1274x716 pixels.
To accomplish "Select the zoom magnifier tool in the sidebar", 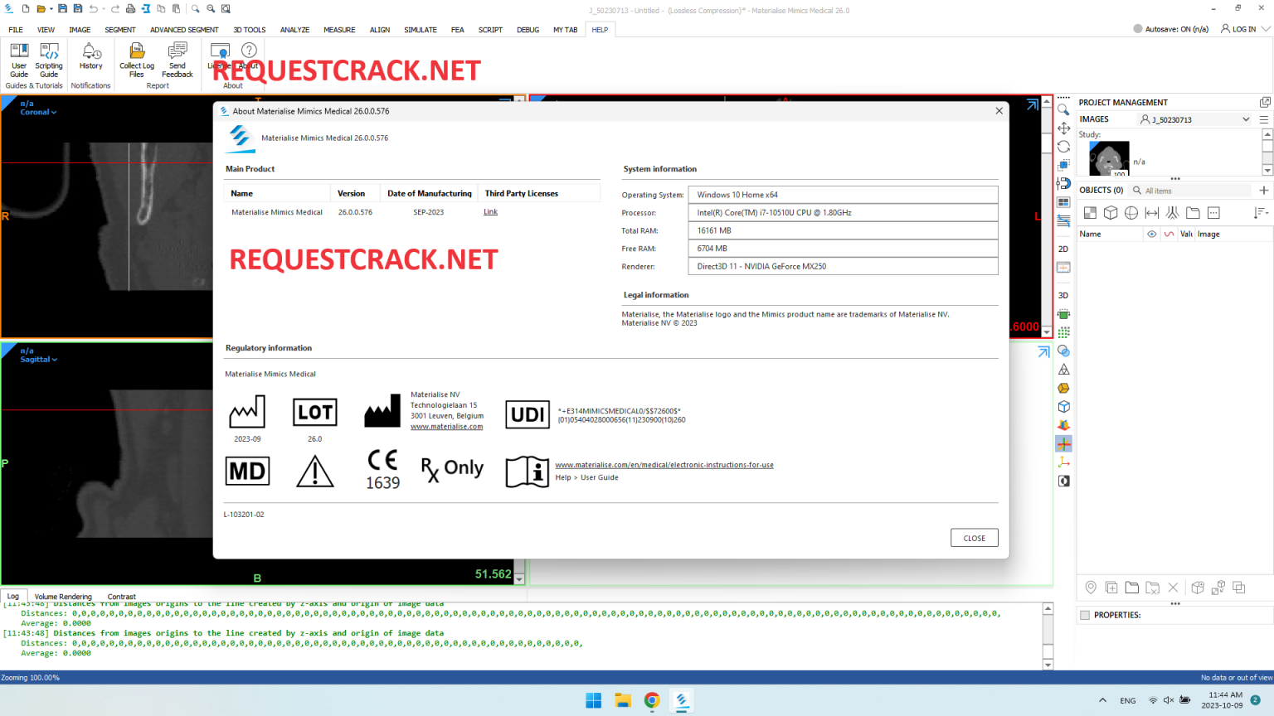I will [x=1063, y=109].
